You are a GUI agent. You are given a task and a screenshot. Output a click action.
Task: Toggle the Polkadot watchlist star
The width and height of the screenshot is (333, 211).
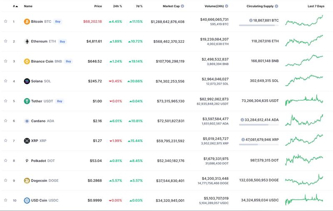6,160
